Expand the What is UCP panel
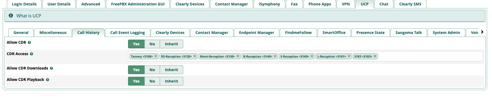The image size is (492, 101). [x=245, y=16]
